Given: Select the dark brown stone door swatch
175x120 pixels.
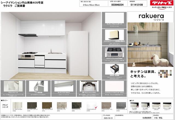Looking at the screenshot, I should pyautogui.click(x=32, y=106).
